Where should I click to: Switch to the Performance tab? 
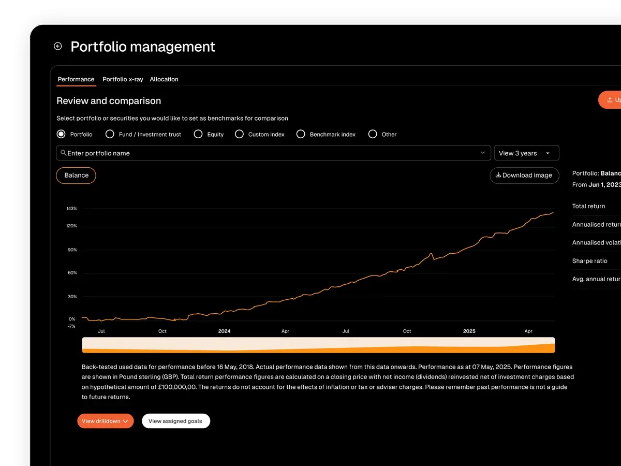click(x=76, y=79)
